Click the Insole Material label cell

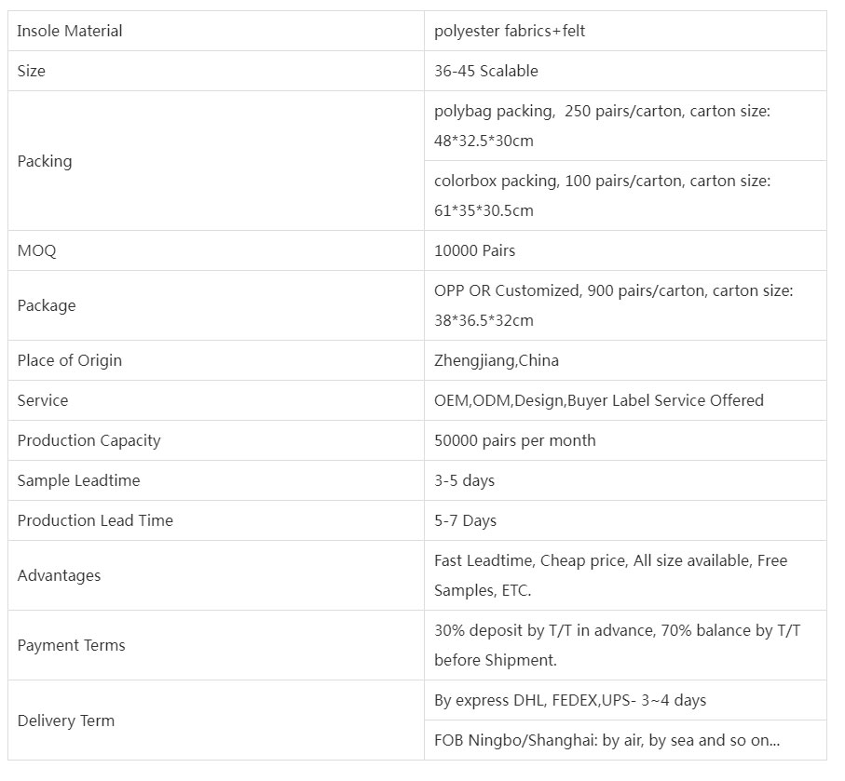coord(70,31)
